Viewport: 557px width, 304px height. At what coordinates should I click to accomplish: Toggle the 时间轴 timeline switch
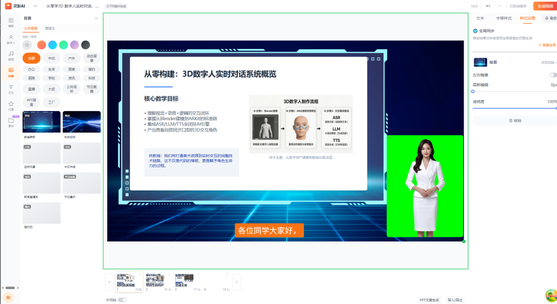pos(122,300)
